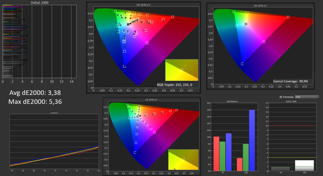Open the dE Formula dropdown
This screenshot has height=176, width=323.
point(307,97)
